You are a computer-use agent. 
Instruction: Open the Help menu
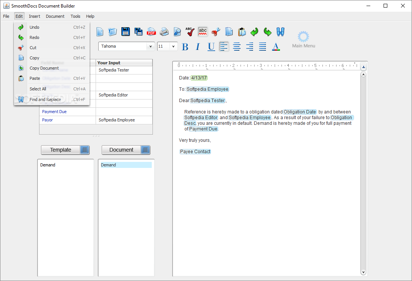90,16
